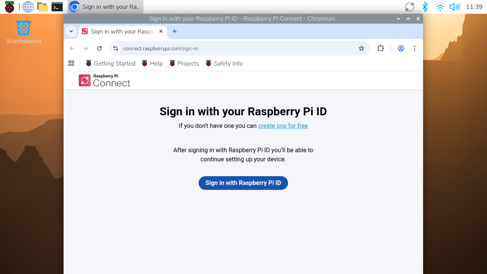Open the Chromium extensions puzzle icon
The width and height of the screenshot is (487, 274).
(380, 48)
